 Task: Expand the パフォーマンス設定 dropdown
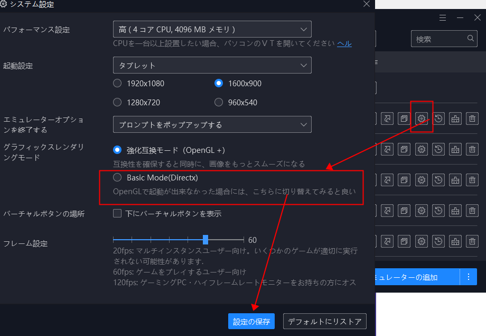point(212,29)
